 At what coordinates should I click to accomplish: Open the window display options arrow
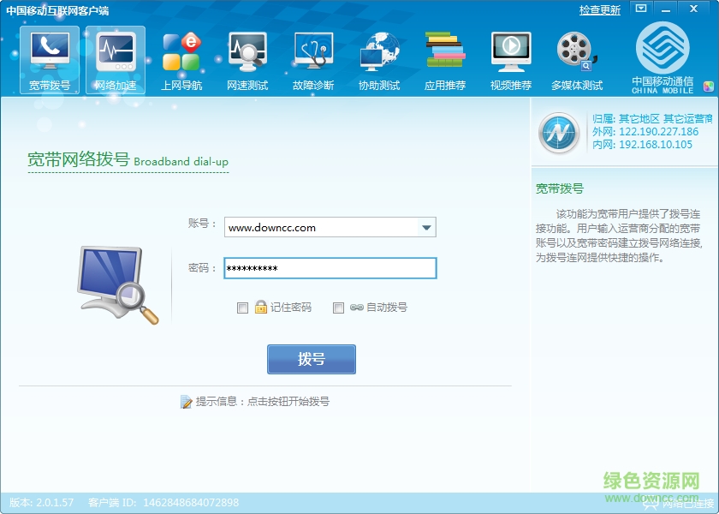click(640, 9)
